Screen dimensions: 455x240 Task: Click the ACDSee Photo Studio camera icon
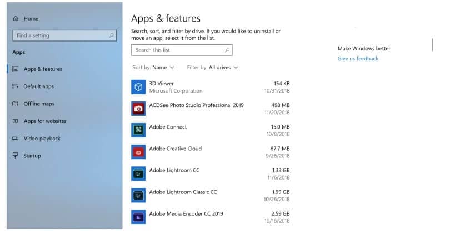coord(138,109)
